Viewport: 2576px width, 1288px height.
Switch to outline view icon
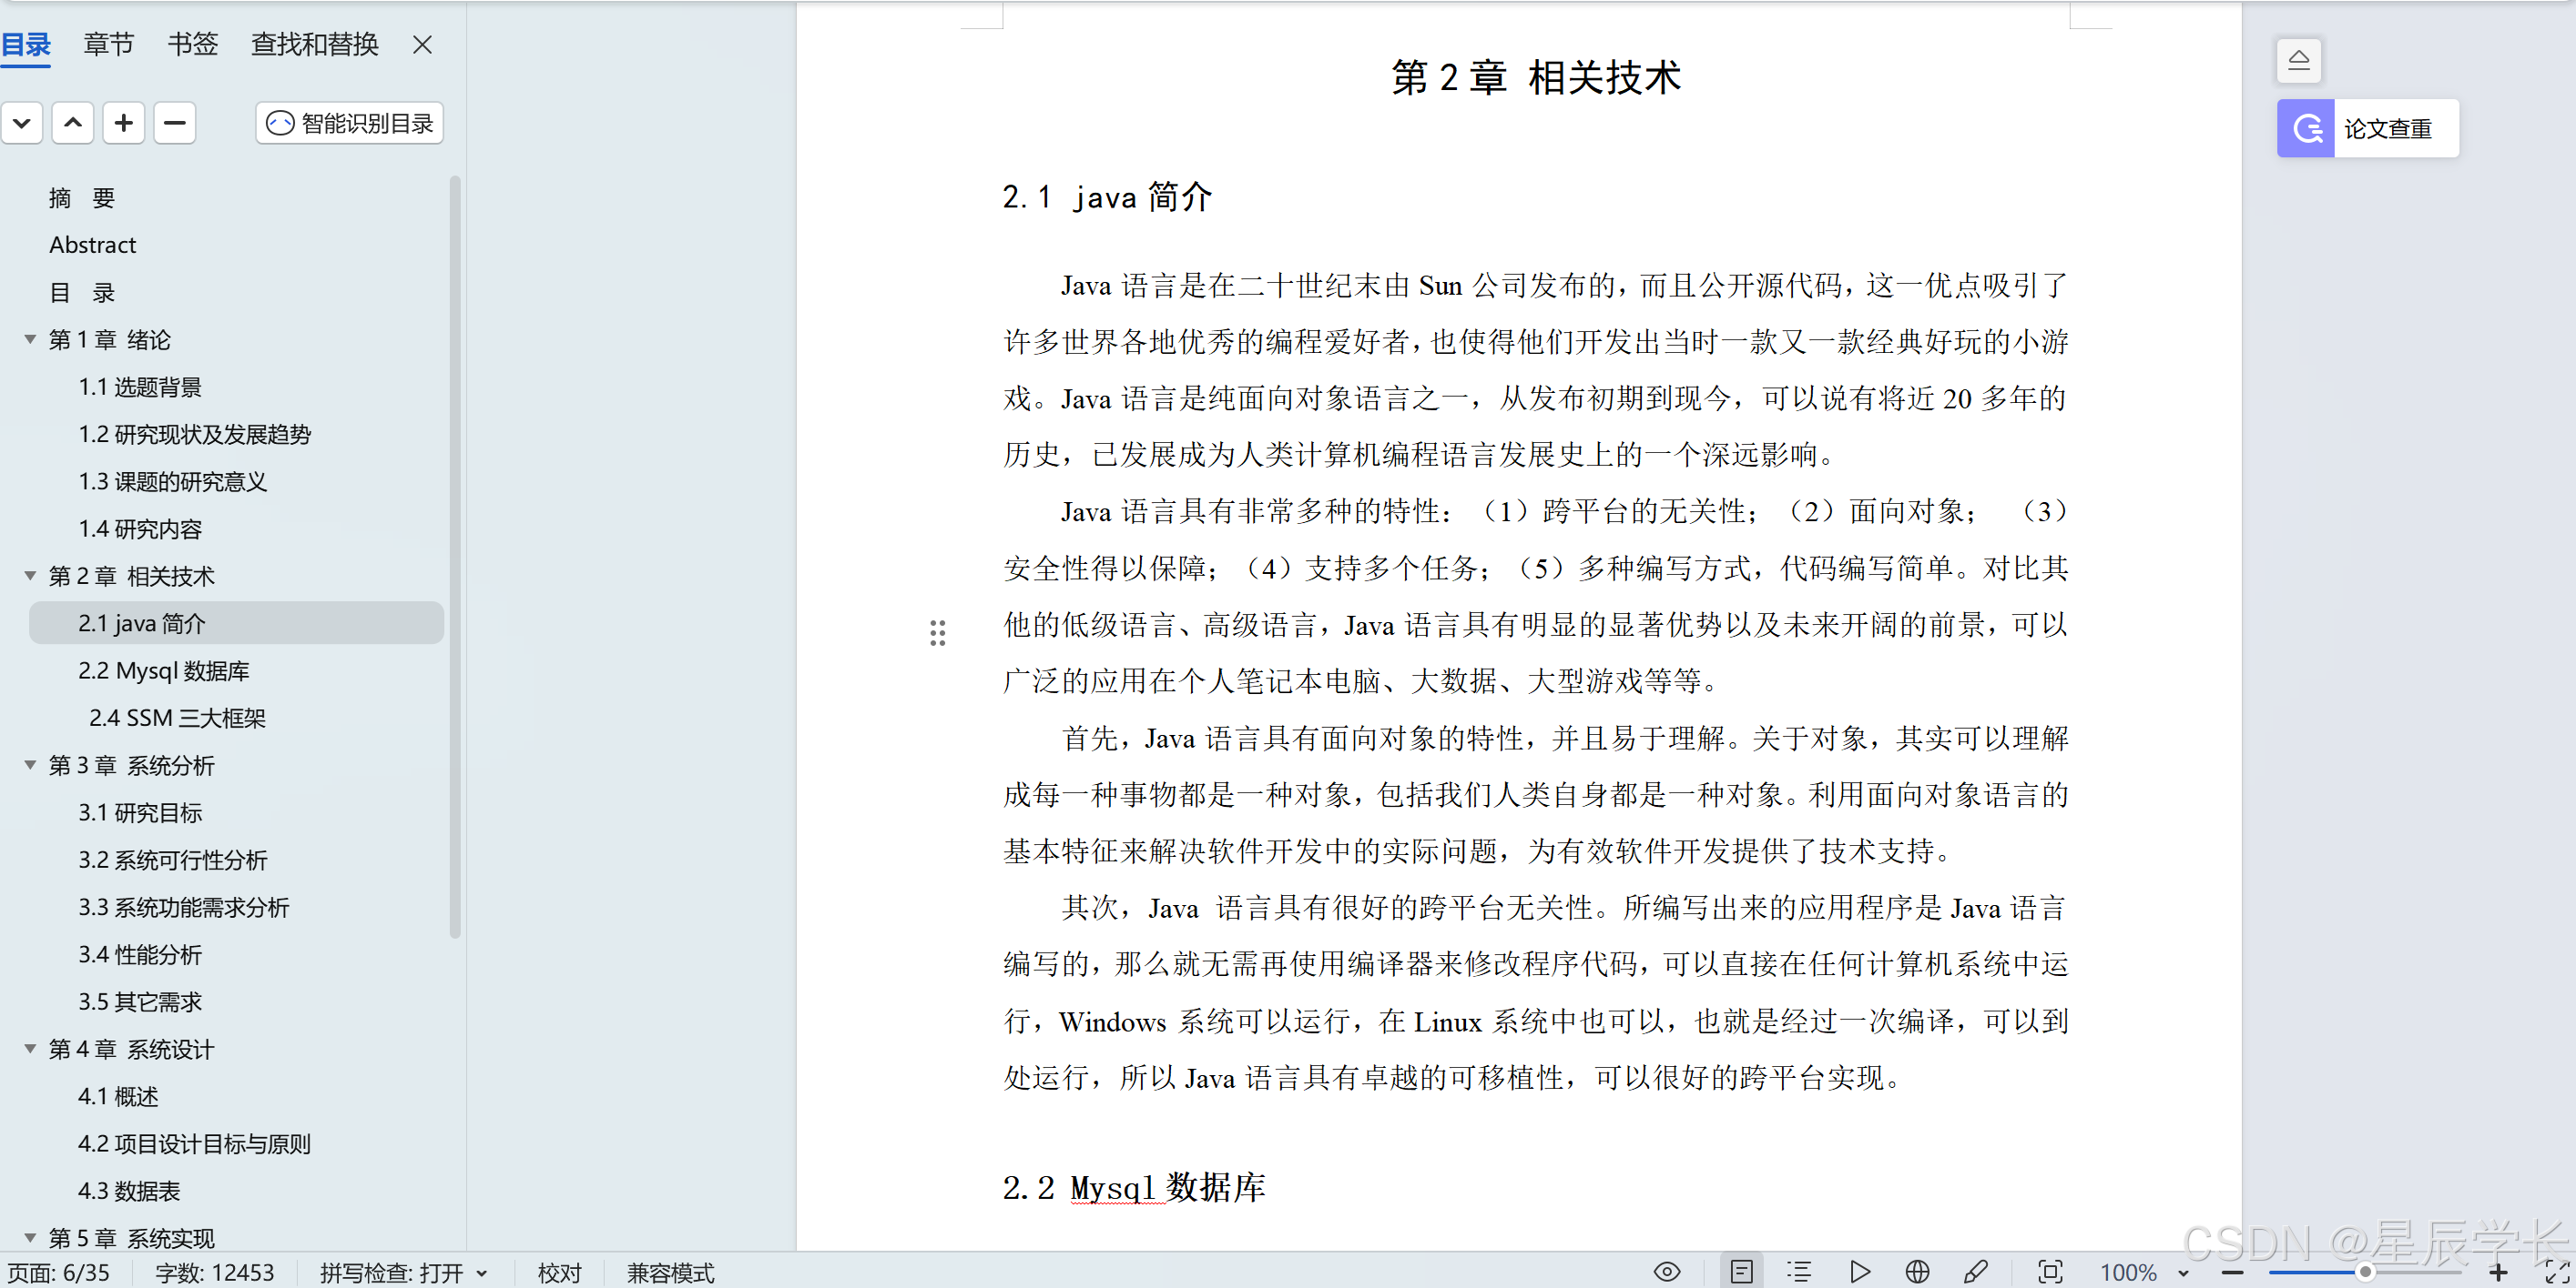1799,1272
